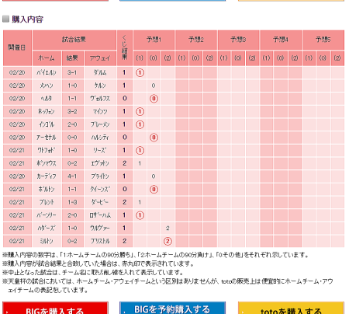349x314 pixels.
Task: Click the note starting ※天皇杯の試合において
Action: click(168, 285)
